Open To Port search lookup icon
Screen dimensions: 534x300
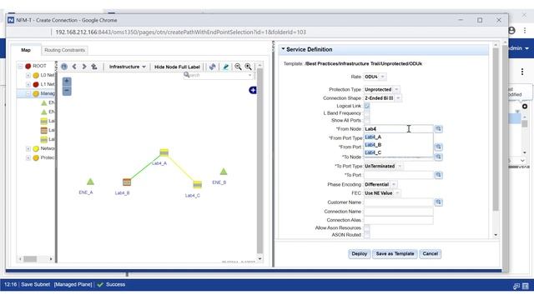click(x=438, y=175)
